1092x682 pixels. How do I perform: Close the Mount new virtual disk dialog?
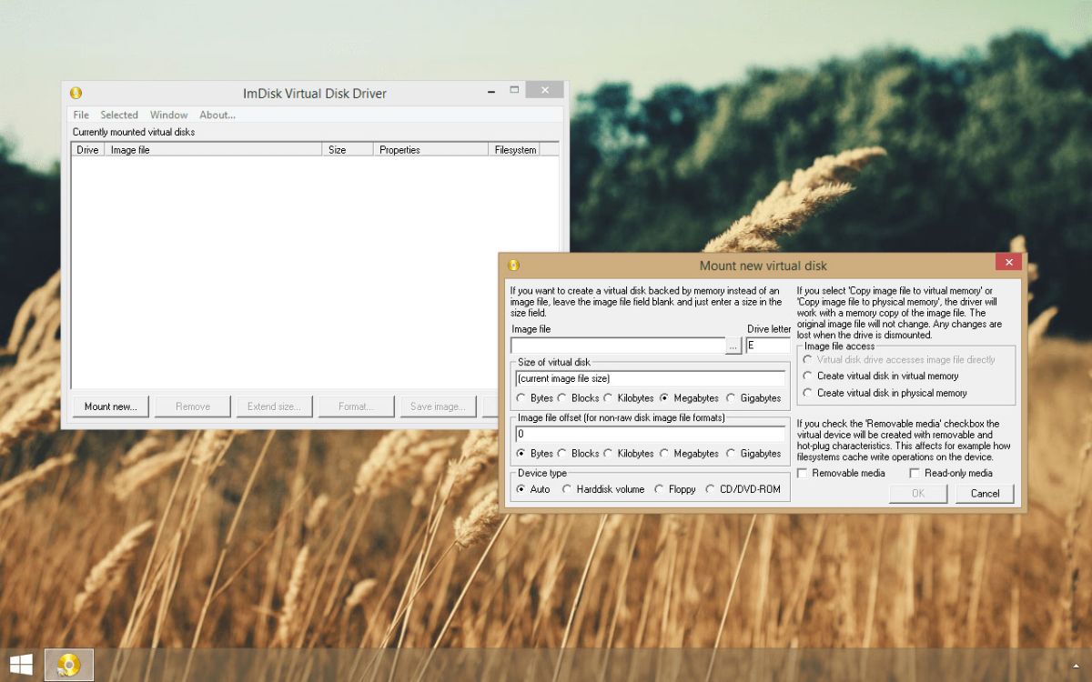pyautogui.click(x=1008, y=263)
